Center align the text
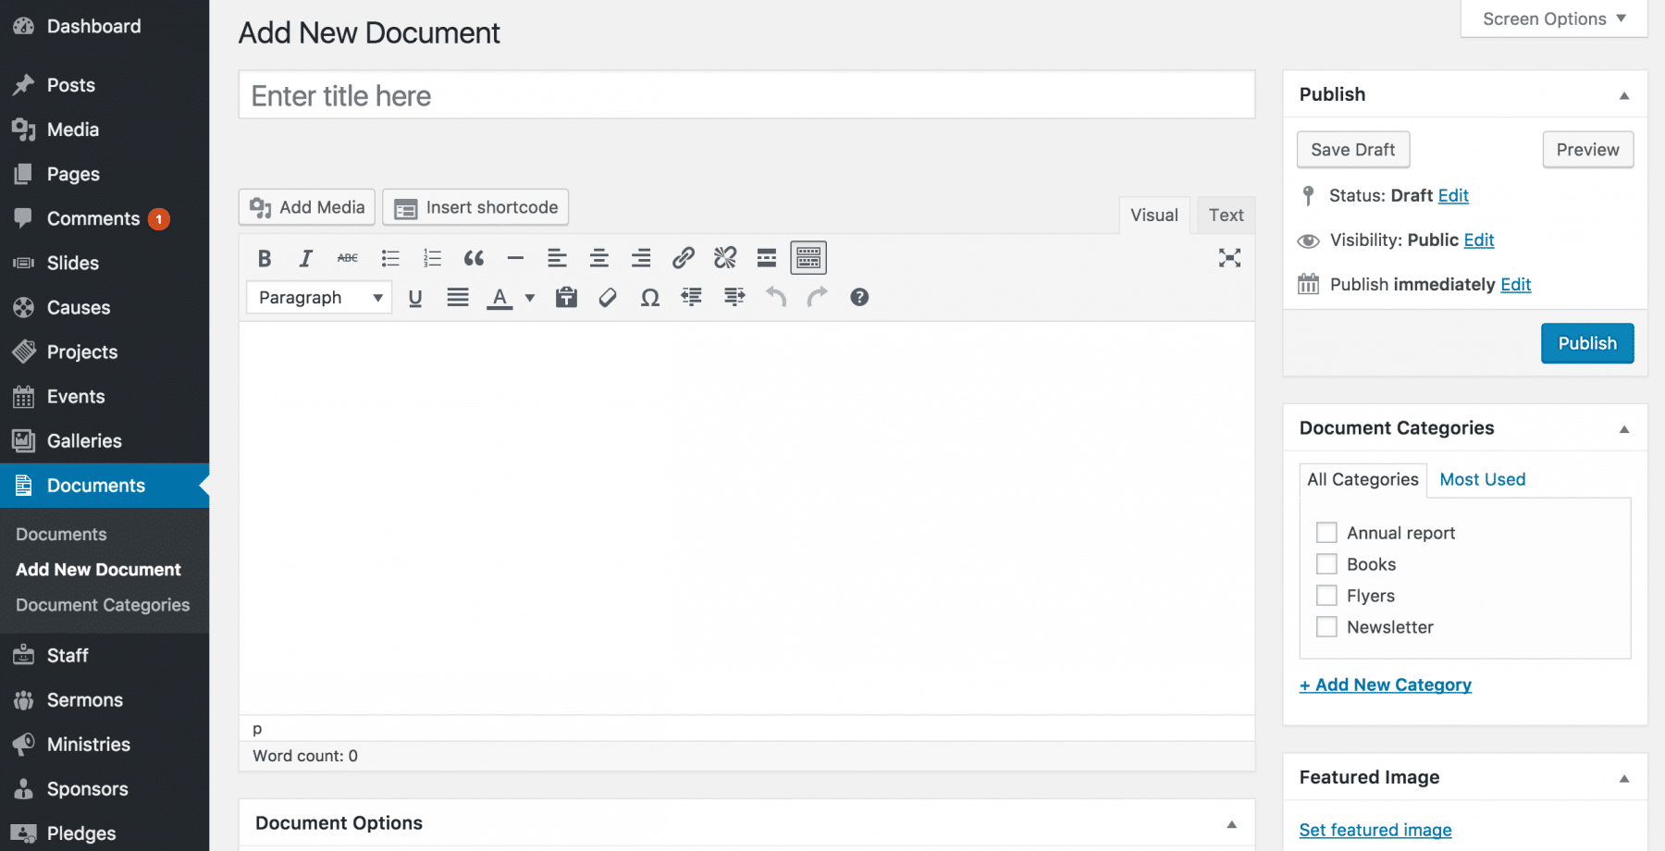 point(599,258)
